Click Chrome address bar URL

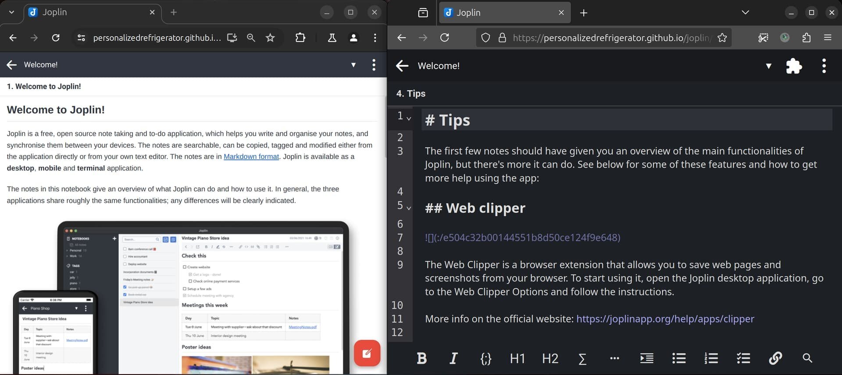(157, 38)
